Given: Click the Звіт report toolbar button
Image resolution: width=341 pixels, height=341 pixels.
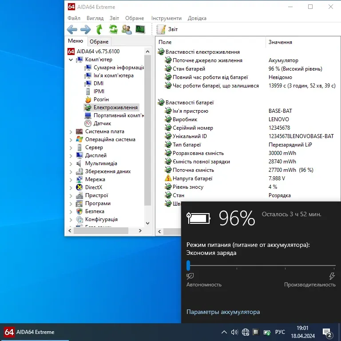Looking at the screenshot, I should [167, 30].
